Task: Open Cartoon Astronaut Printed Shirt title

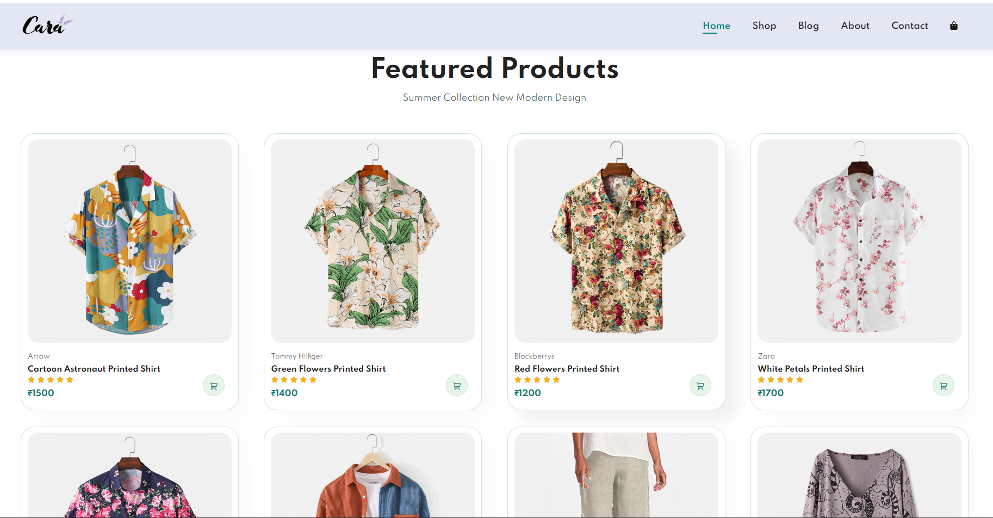Action: [94, 369]
